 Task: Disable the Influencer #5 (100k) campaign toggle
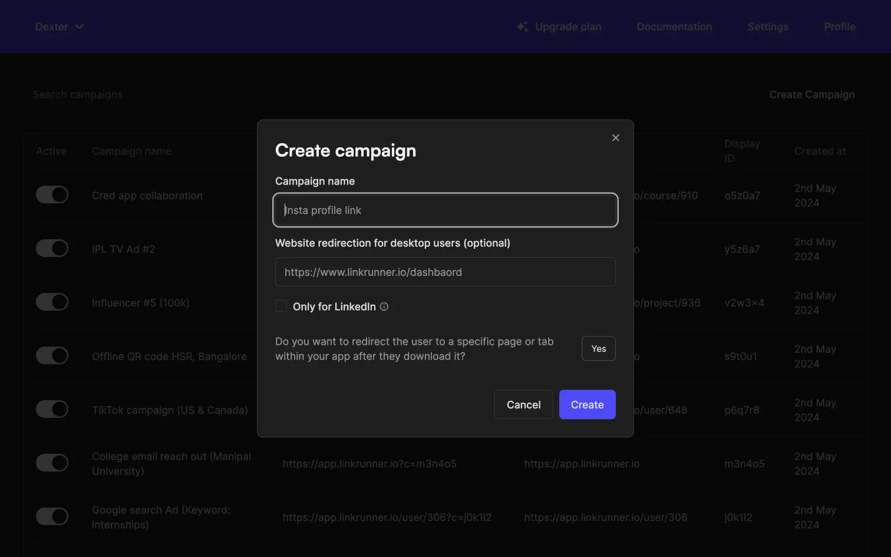point(52,302)
